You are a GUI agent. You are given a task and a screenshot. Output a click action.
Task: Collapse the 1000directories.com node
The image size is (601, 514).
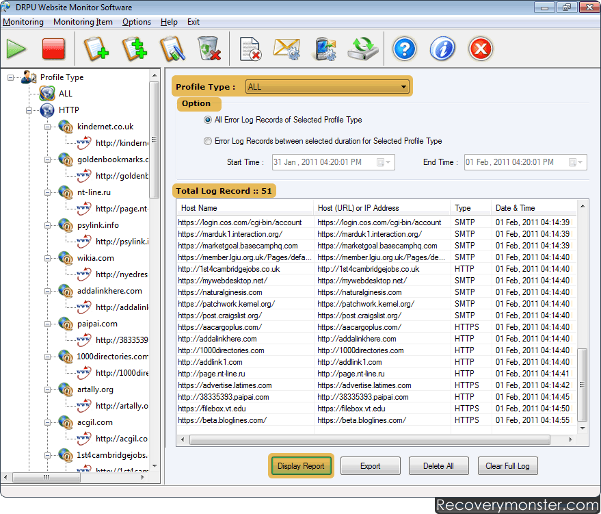(x=47, y=357)
